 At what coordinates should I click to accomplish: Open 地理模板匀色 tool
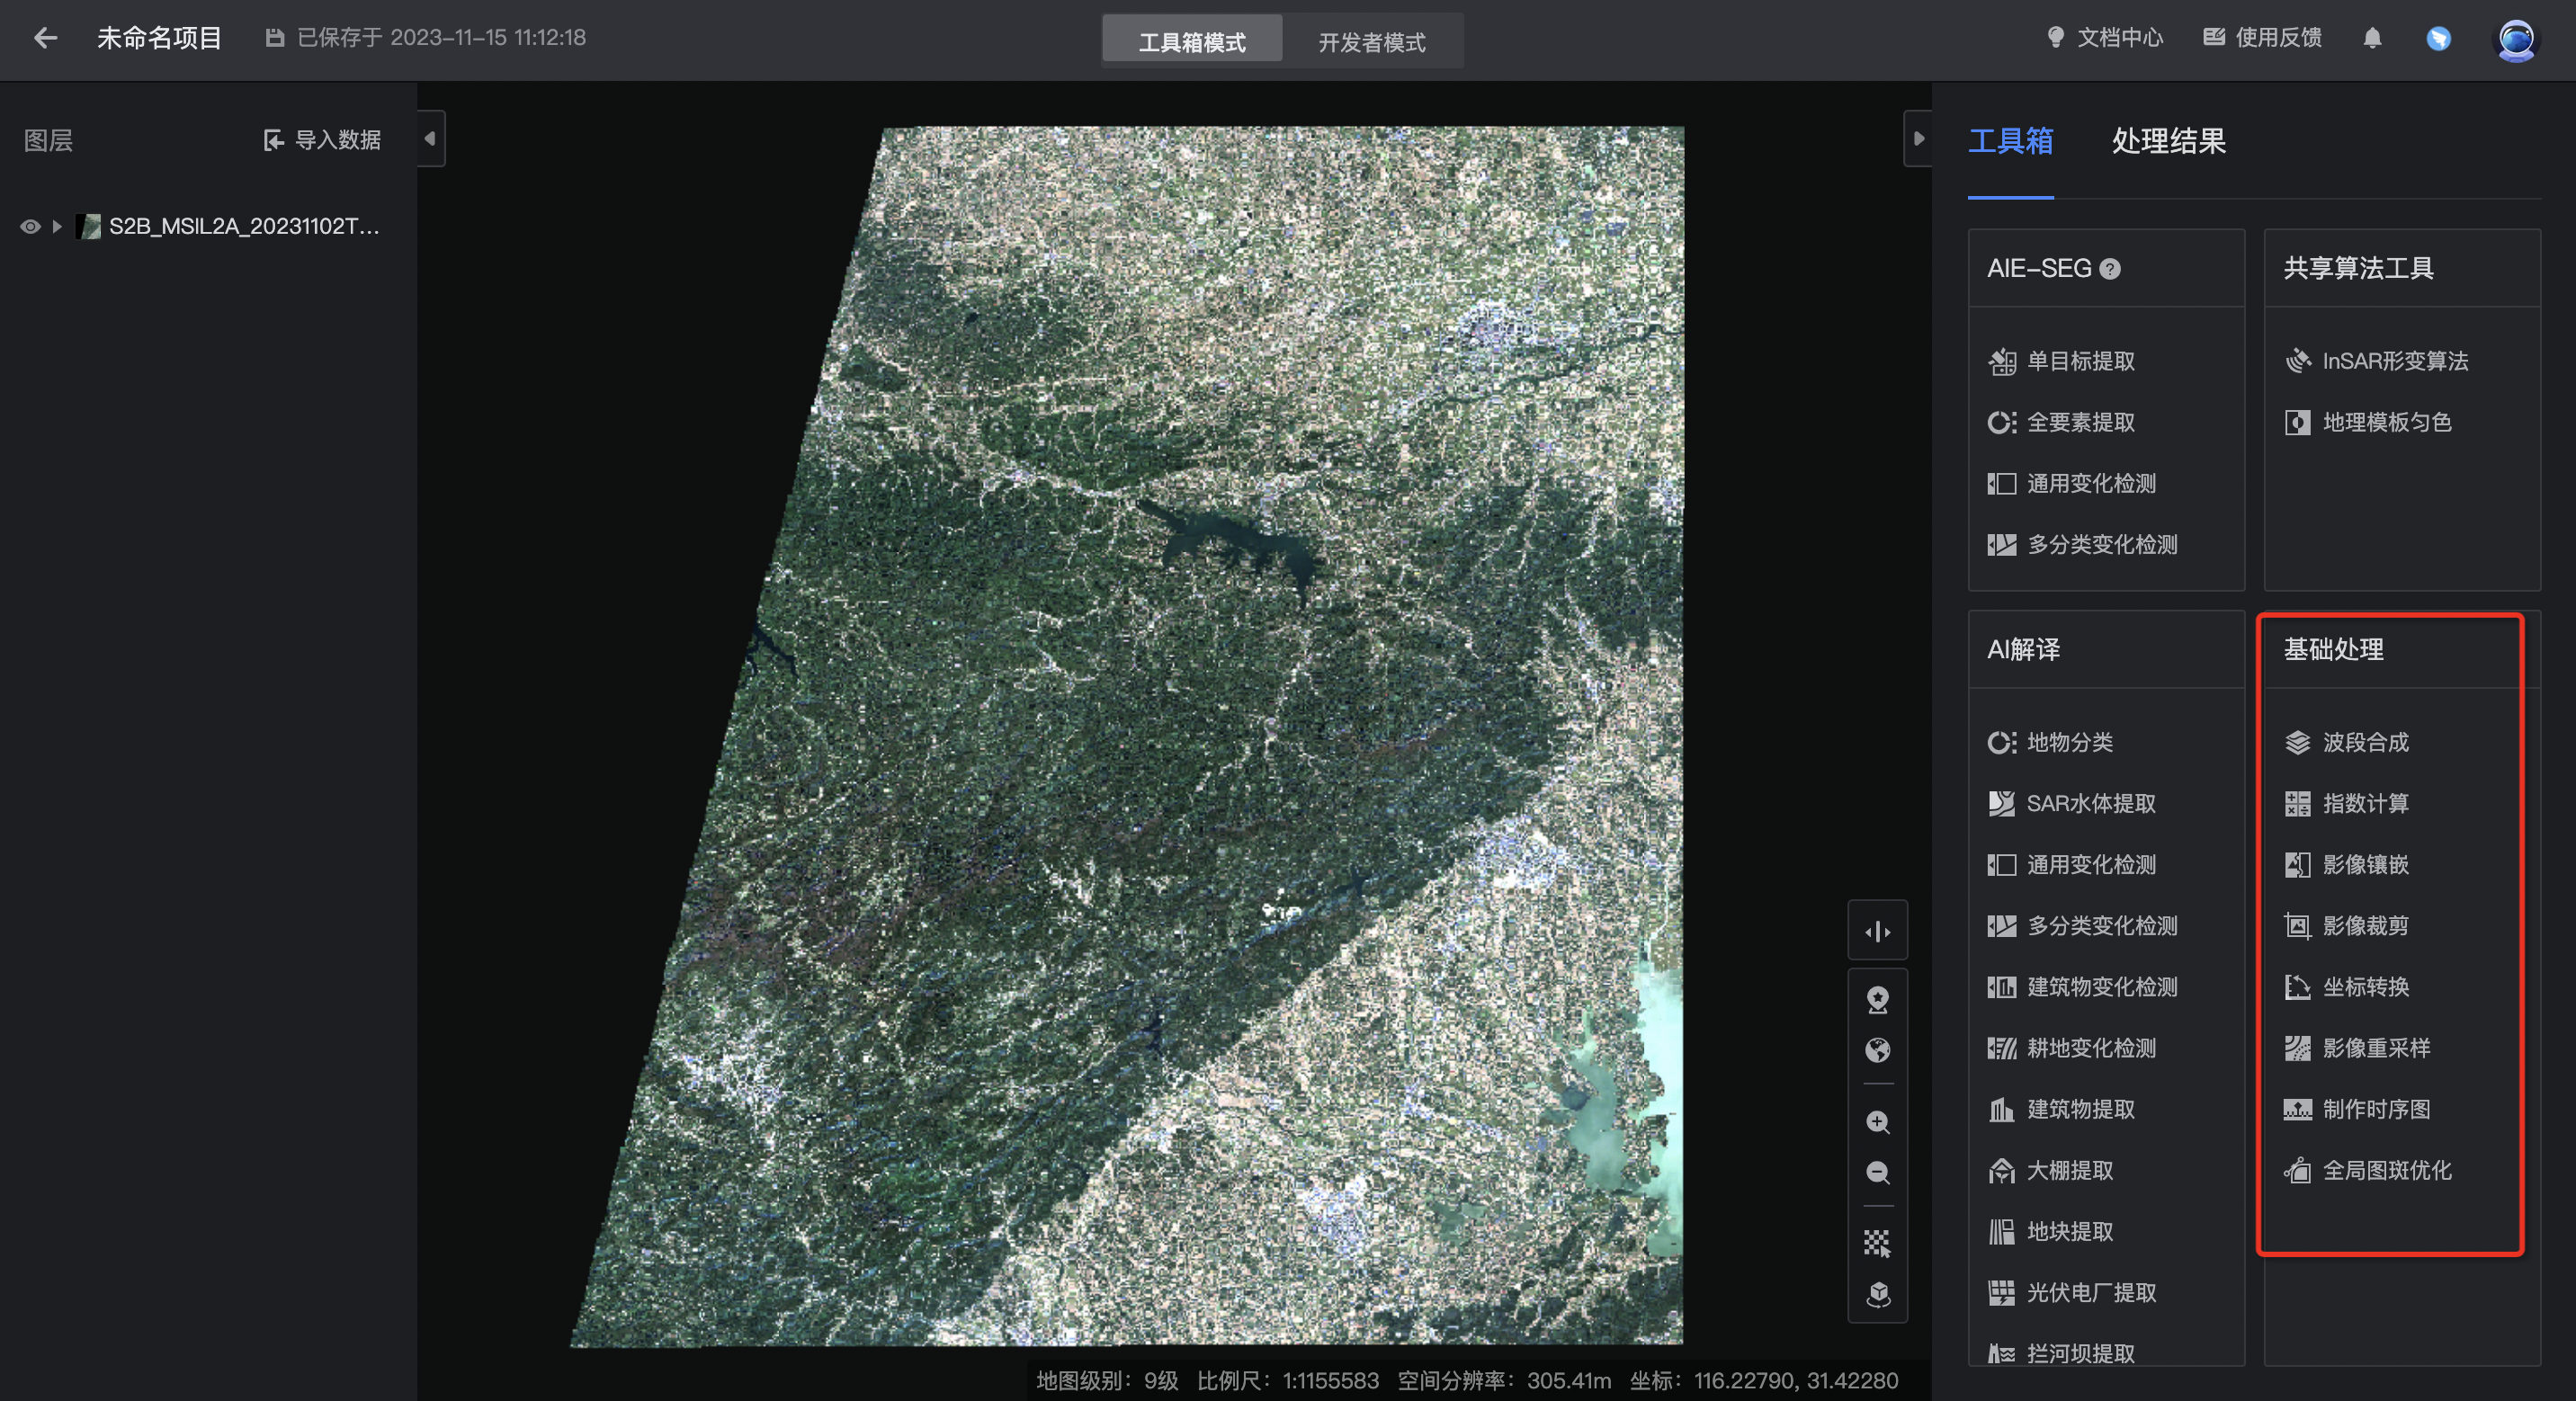[2368, 422]
